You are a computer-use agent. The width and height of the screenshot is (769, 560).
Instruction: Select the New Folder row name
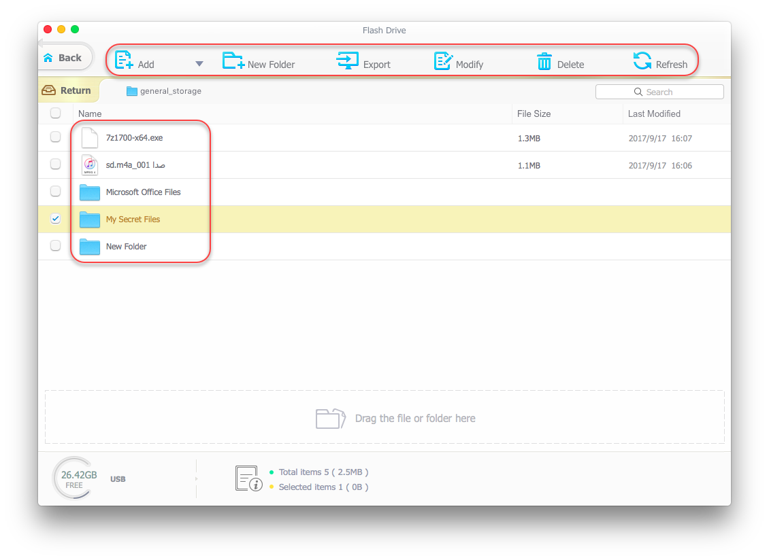(126, 247)
